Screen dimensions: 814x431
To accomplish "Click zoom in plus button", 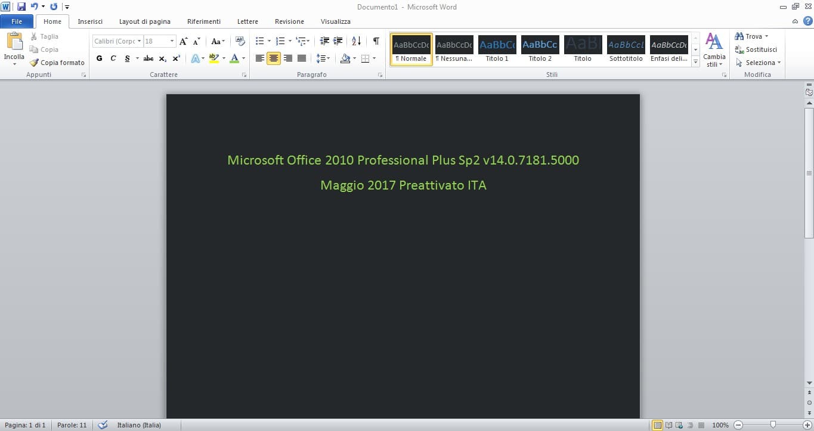I will (809, 425).
